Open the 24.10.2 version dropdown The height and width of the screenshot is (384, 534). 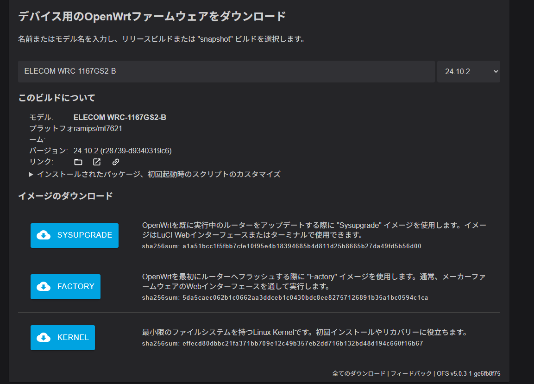point(469,71)
